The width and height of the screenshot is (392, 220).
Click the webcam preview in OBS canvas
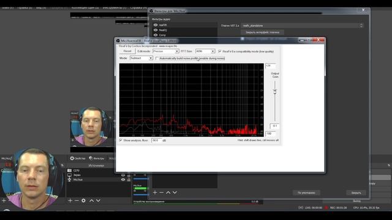point(91,127)
